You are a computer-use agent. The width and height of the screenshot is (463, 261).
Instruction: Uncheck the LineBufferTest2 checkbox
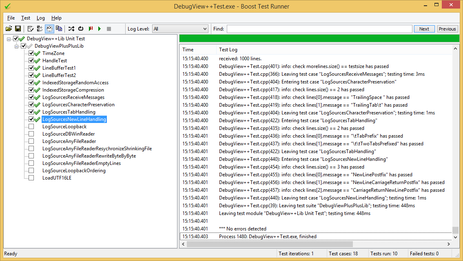coord(31,75)
